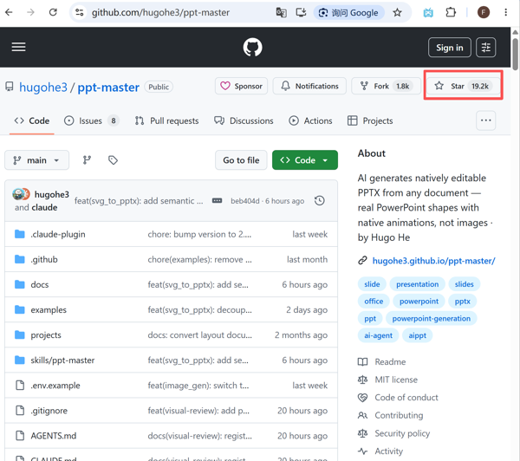Open the skills/ppt-master folder
The width and height of the screenshot is (520, 461).
[62, 360]
